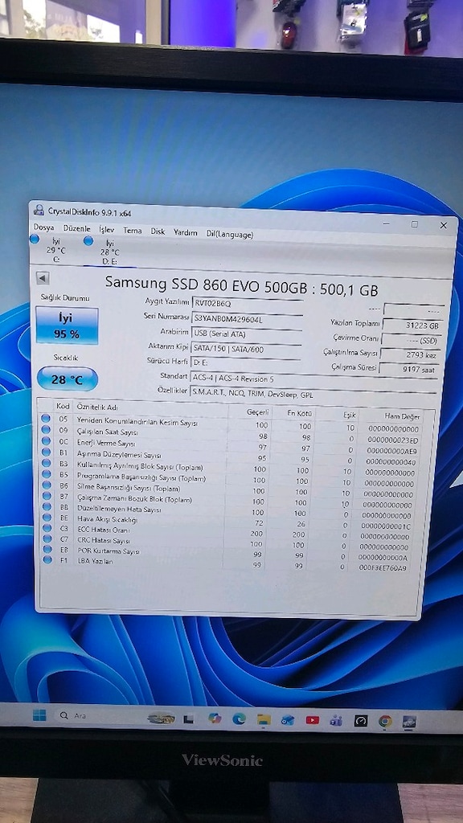Image resolution: width=463 pixels, height=823 pixels.
Task: Open the Disk menu
Action: click(x=158, y=231)
